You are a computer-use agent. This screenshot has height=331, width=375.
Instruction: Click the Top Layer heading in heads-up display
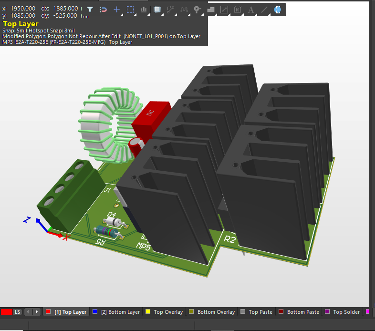pos(21,24)
